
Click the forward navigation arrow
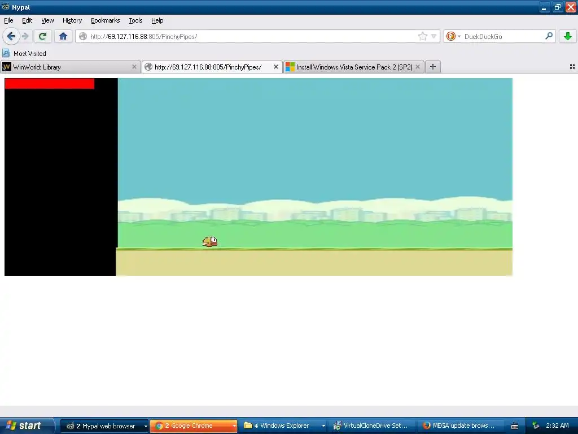click(x=25, y=36)
